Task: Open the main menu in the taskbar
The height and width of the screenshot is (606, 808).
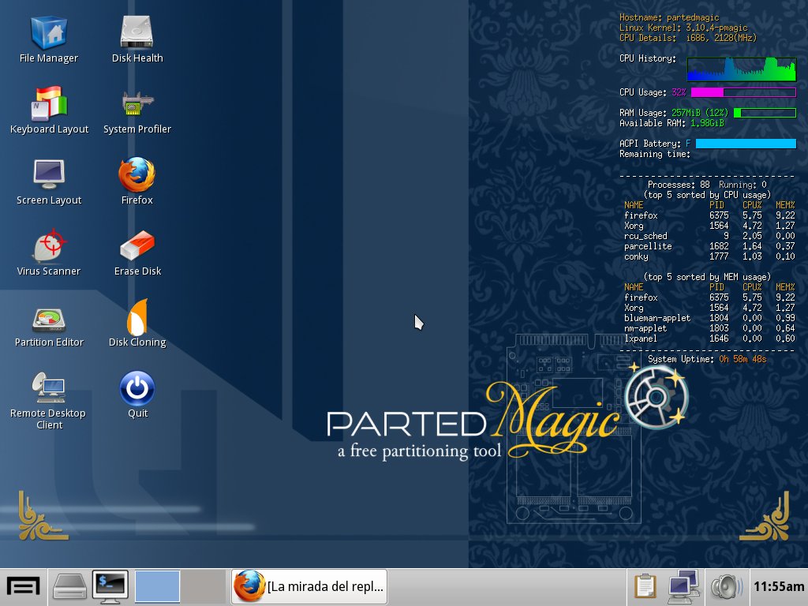Action: tap(23, 586)
